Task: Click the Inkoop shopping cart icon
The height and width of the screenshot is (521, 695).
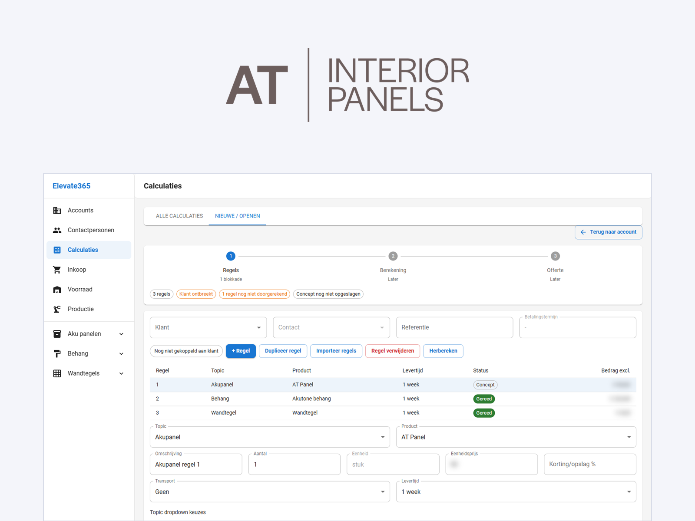Action: [57, 270]
